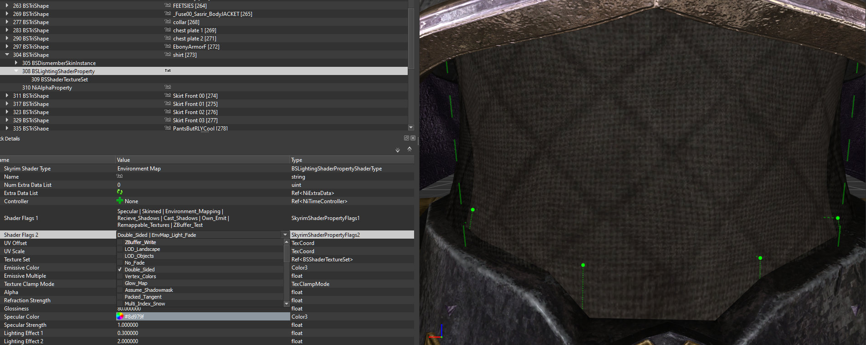This screenshot has height=345, width=866.
Task: Click the Txt icon in the Name value cell
Action: pos(120,176)
